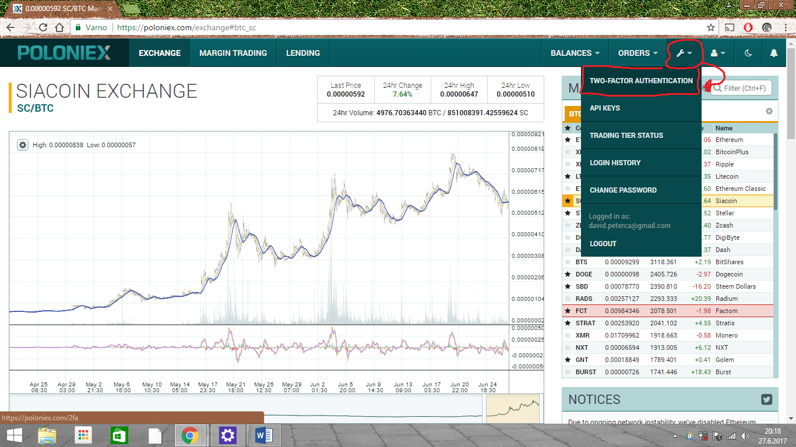
Task: Star the NXT market row
Action: point(568,347)
